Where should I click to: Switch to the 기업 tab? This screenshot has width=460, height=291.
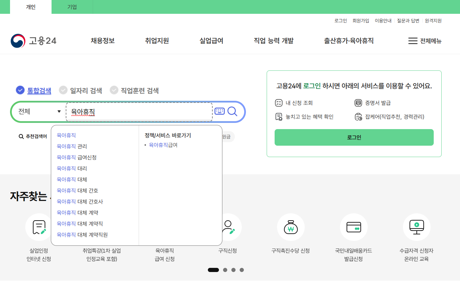click(72, 7)
